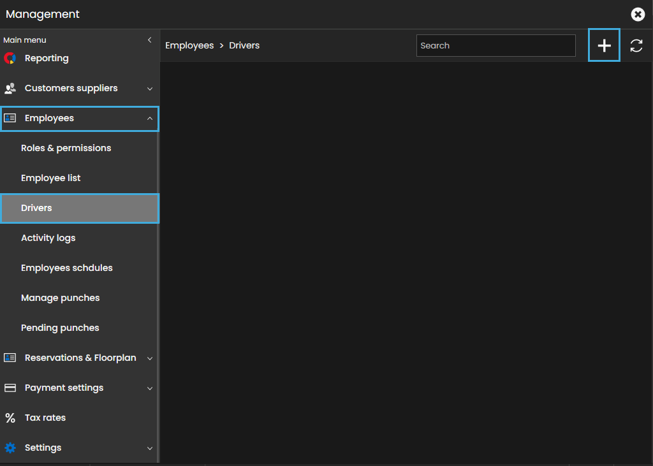Viewport: 653px width, 466px height.
Task: Click the Employees ID card icon
Action: (10, 118)
